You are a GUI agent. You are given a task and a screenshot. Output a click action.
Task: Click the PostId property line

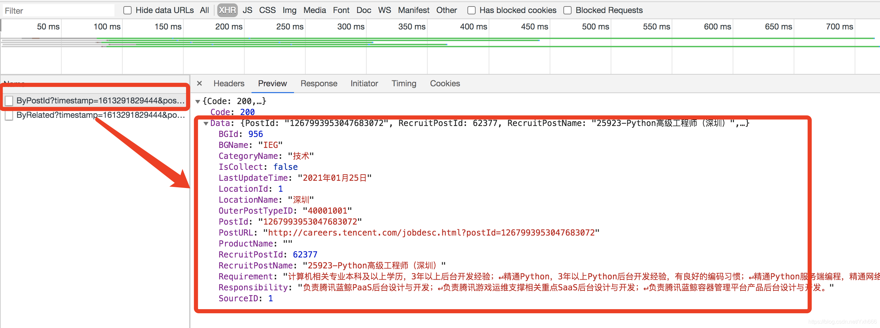290,222
